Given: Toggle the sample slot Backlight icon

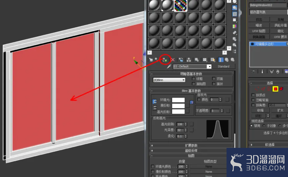Looking at the screenshot, I should pyautogui.click(x=235, y=8).
